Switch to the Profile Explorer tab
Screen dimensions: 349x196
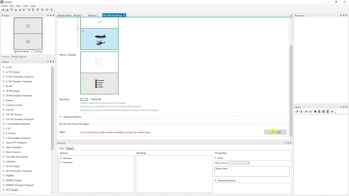pyautogui.click(x=19, y=57)
